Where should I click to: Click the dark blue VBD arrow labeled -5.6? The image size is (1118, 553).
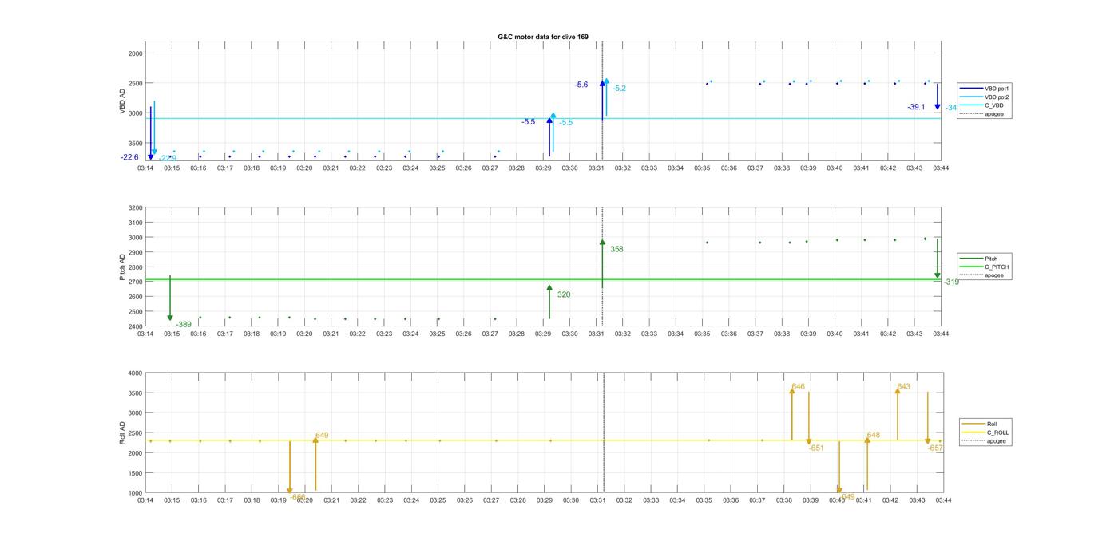click(x=602, y=101)
